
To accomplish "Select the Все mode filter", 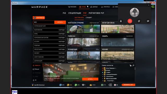I will [x=44, y=22].
